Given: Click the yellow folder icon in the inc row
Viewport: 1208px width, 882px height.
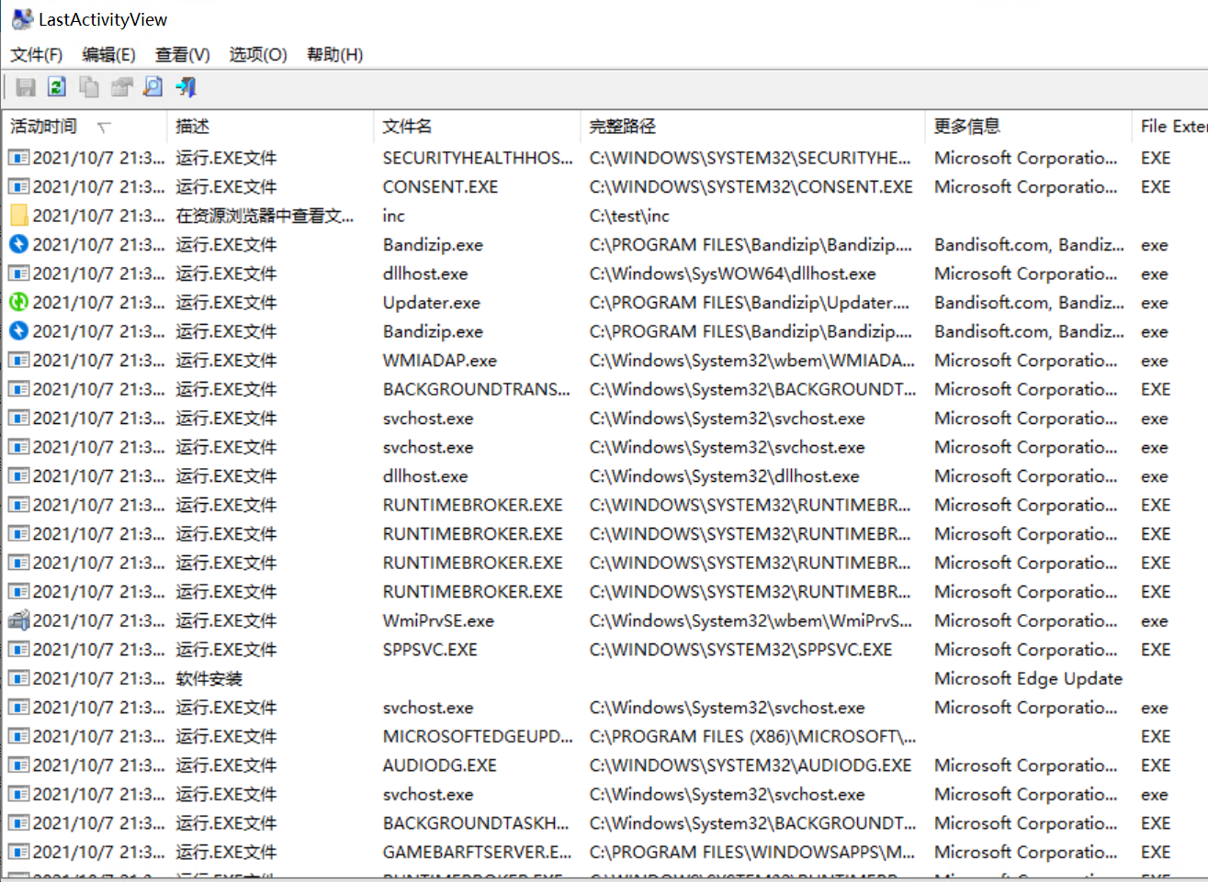Looking at the screenshot, I should click(18, 216).
